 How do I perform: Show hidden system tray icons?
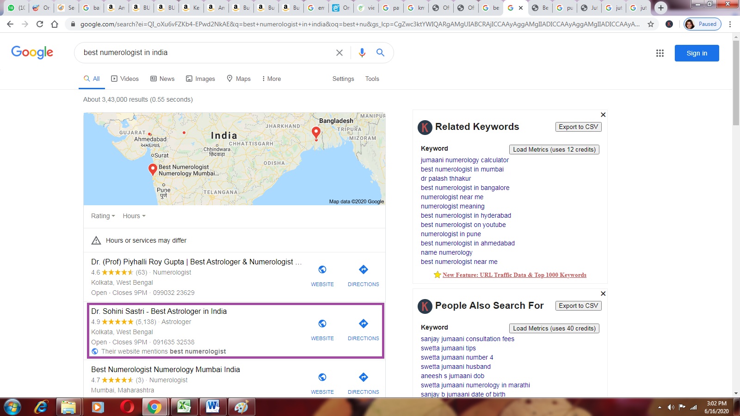point(660,407)
